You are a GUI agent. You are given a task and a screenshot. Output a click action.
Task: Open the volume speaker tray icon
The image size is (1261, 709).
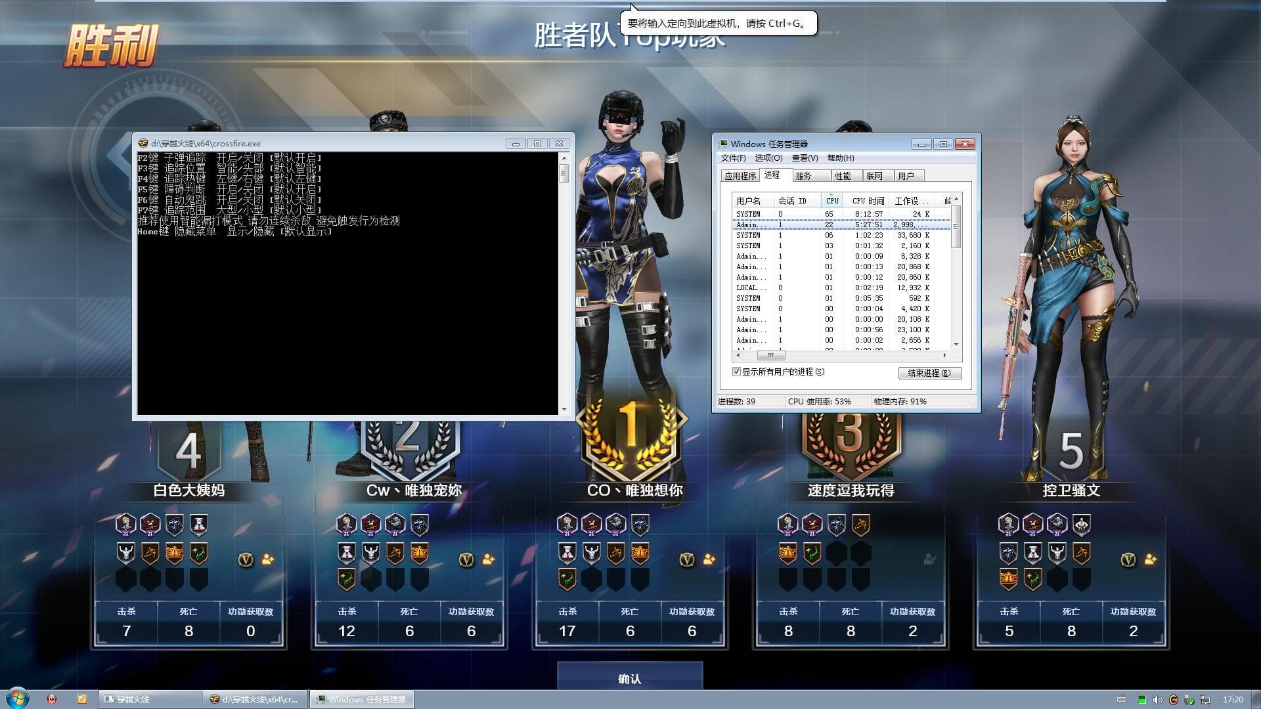1157,700
